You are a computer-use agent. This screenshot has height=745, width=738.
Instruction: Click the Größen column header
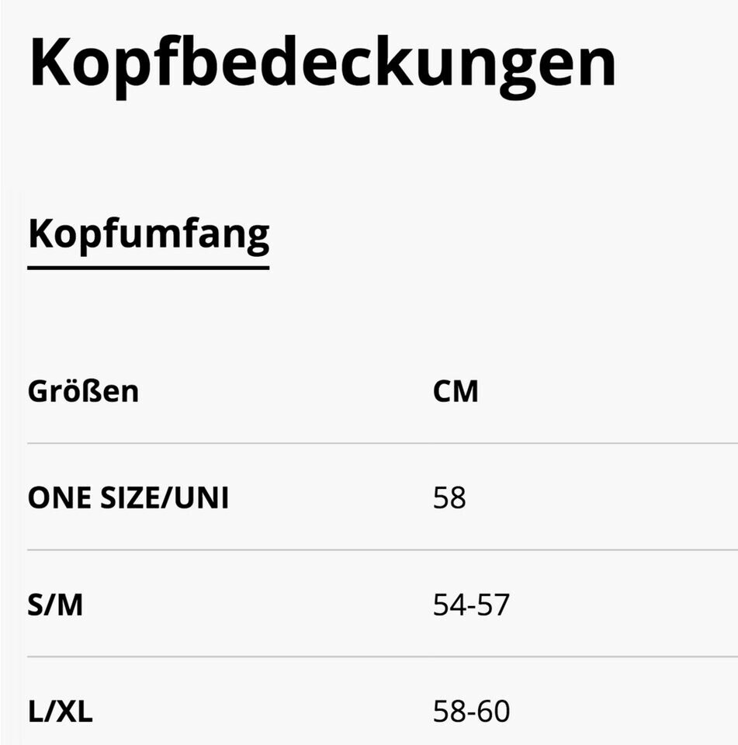coord(83,391)
